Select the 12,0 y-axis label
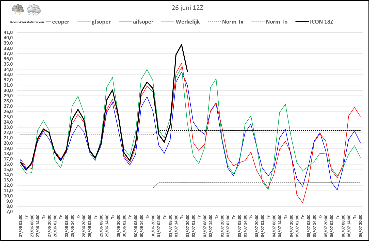 tap(8, 185)
